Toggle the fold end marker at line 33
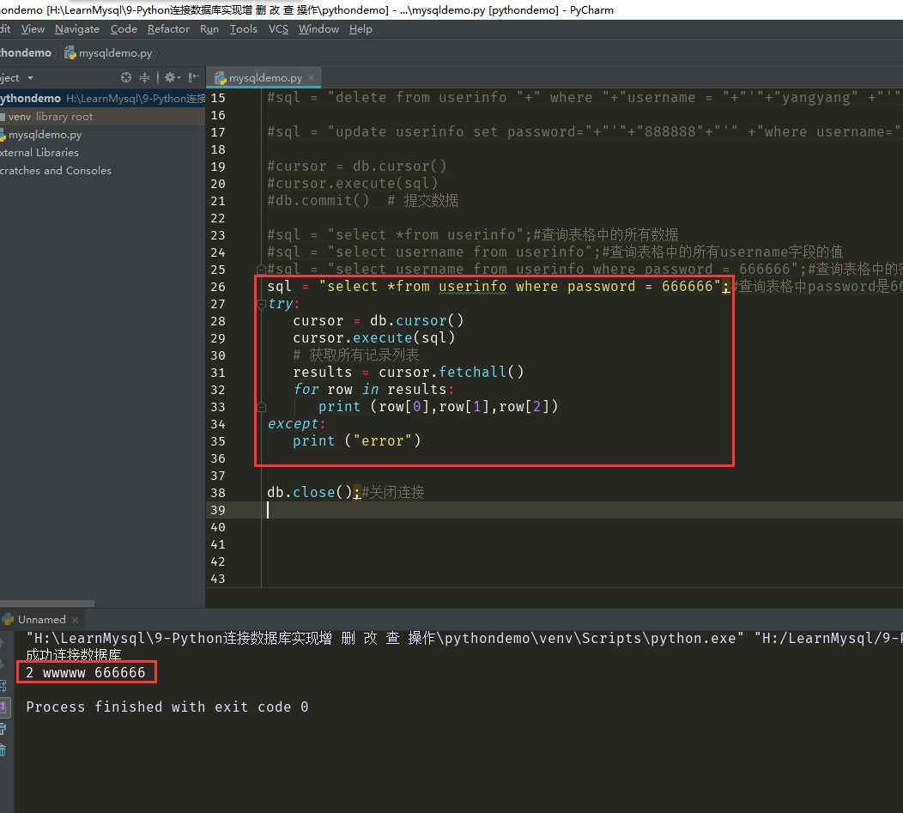 [x=261, y=407]
